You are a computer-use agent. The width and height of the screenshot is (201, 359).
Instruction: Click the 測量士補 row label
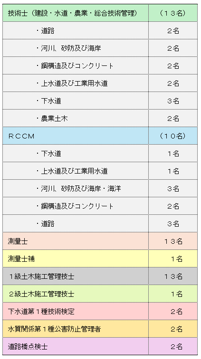point(21,259)
